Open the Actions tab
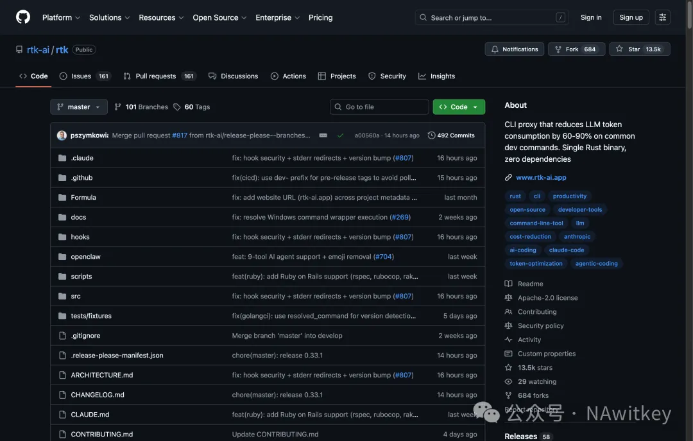The height and width of the screenshot is (441, 693). pos(288,76)
